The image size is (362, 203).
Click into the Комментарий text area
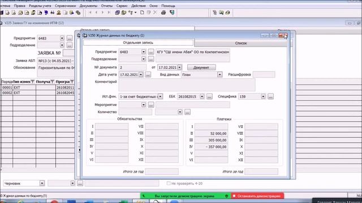187,85
